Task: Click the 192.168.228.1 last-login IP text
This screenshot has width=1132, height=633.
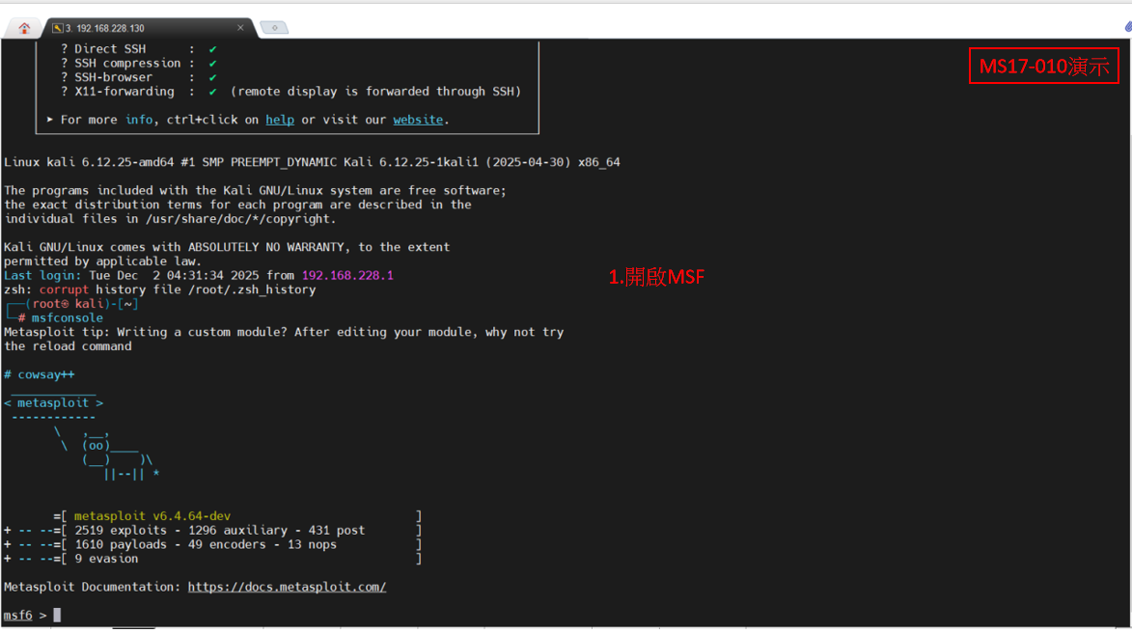Action: point(347,275)
